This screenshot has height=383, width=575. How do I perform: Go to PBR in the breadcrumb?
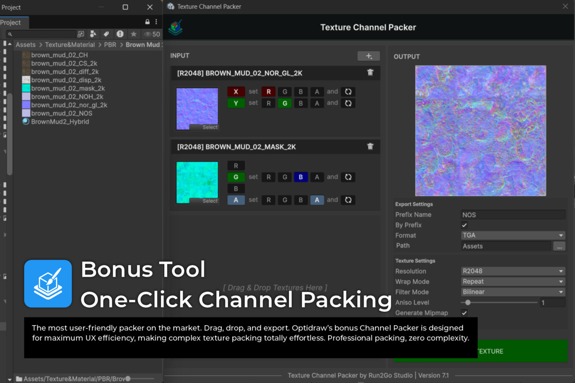(110, 45)
